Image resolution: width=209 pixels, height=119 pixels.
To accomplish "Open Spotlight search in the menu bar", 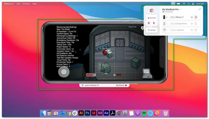I will click(189, 4).
